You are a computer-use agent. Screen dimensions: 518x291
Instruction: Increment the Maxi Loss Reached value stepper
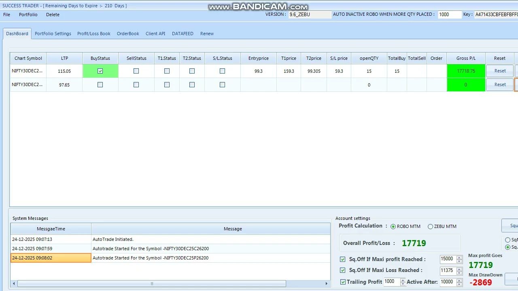(x=459, y=268)
